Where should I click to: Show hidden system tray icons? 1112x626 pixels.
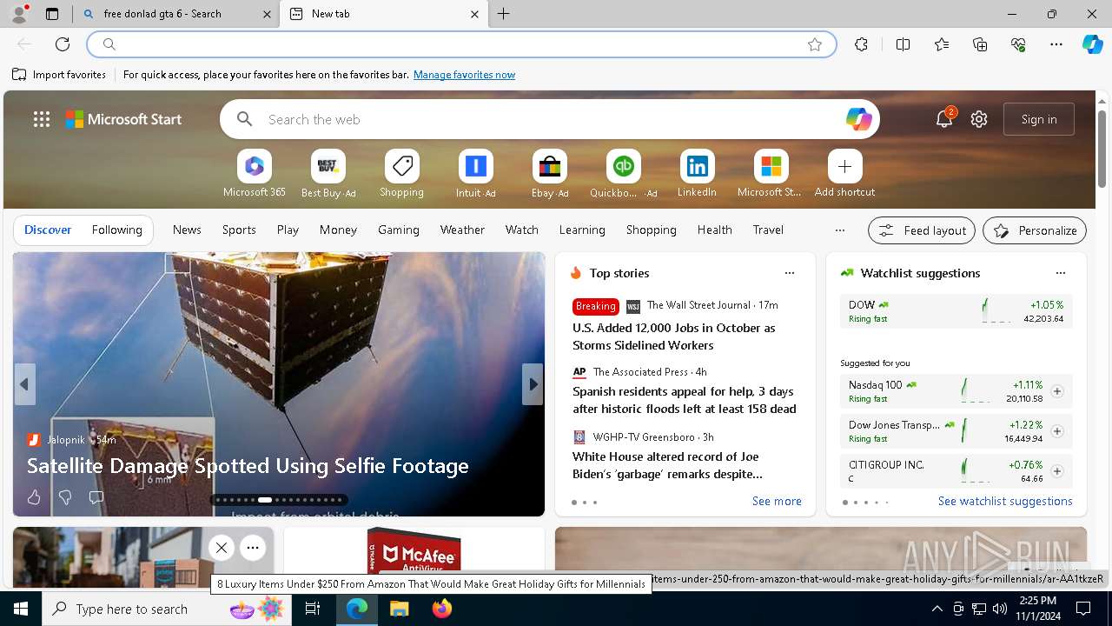[937, 609]
